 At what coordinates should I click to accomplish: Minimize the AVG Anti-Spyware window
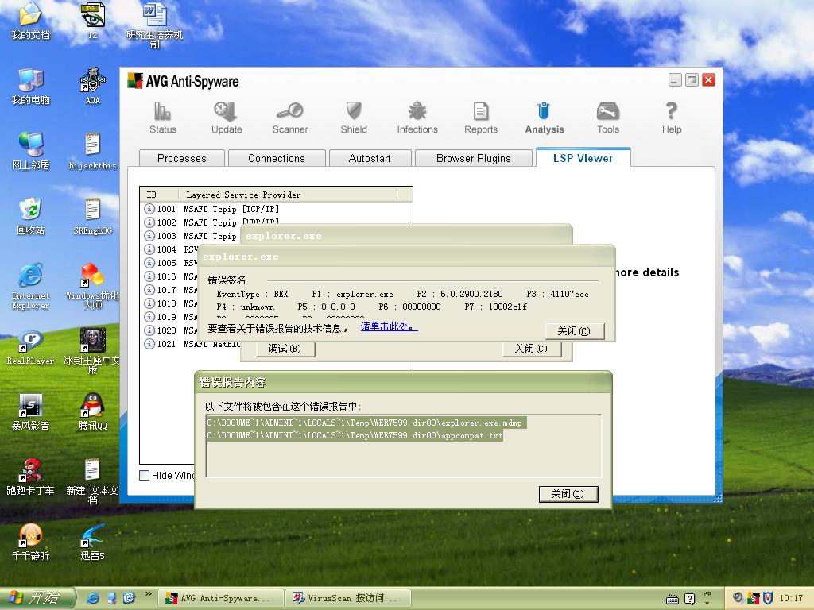(674, 80)
